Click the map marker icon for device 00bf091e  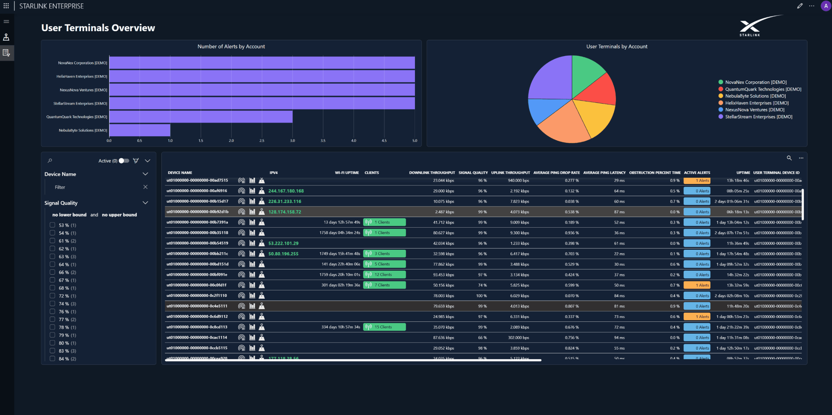coord(262,275)
